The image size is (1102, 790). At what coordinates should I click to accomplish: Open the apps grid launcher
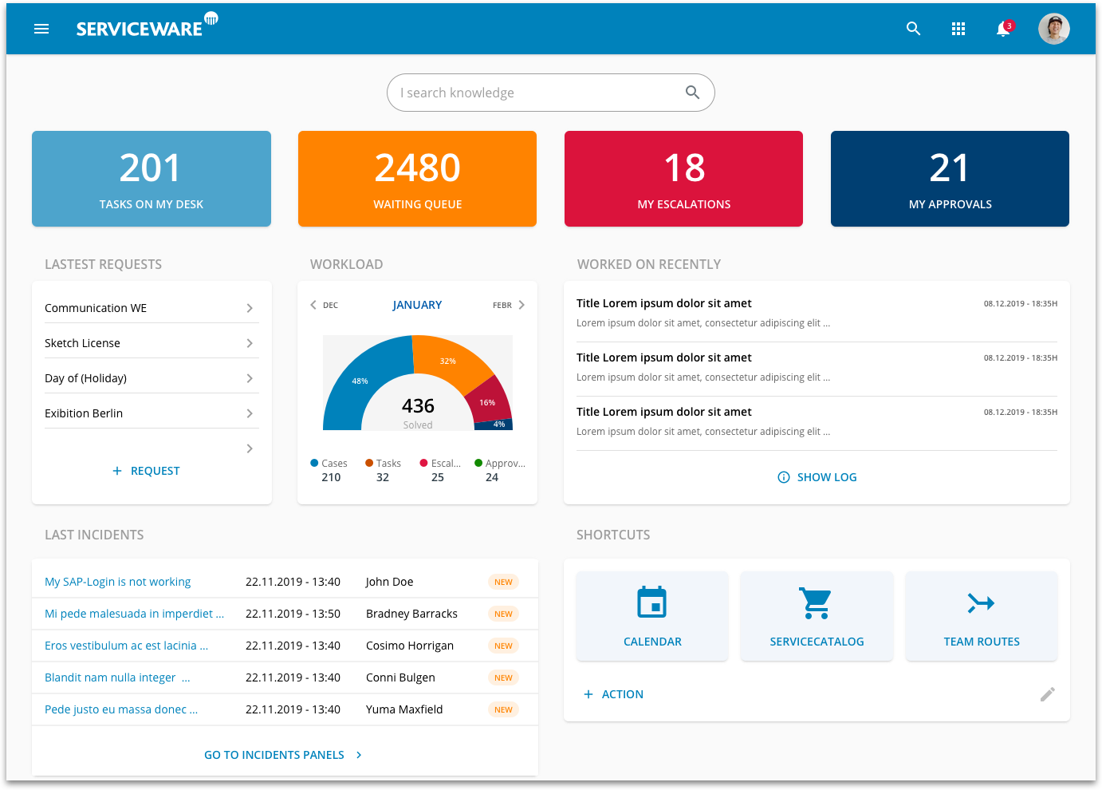[x=958, y=29]
